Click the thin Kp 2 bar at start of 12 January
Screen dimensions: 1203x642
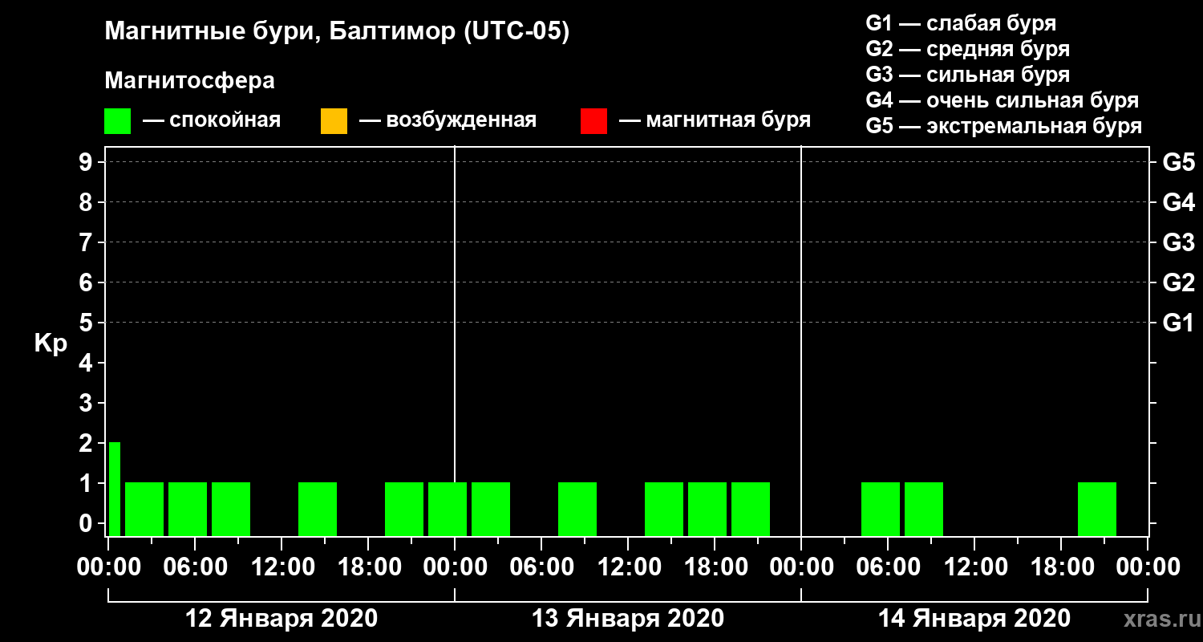[x=115, y=489]
